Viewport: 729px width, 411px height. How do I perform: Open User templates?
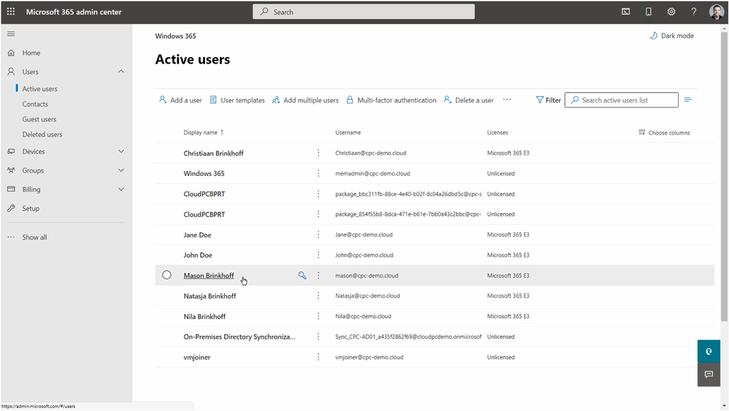click(237, 100)
